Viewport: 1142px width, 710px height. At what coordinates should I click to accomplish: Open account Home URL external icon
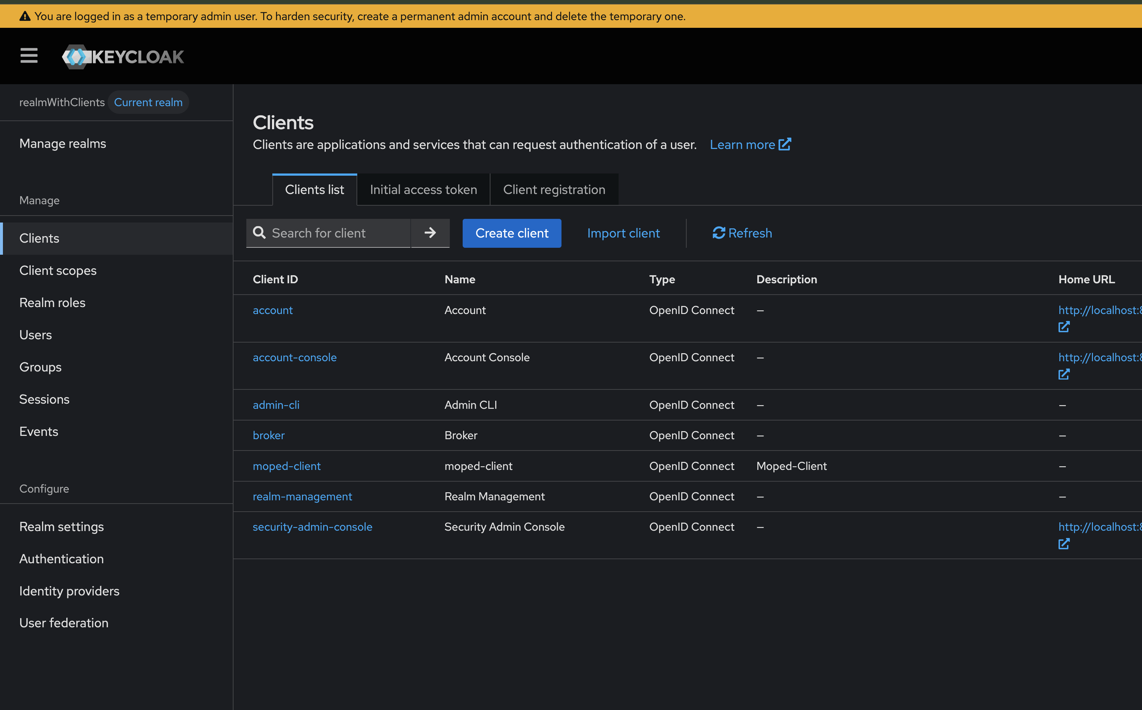1064,327
